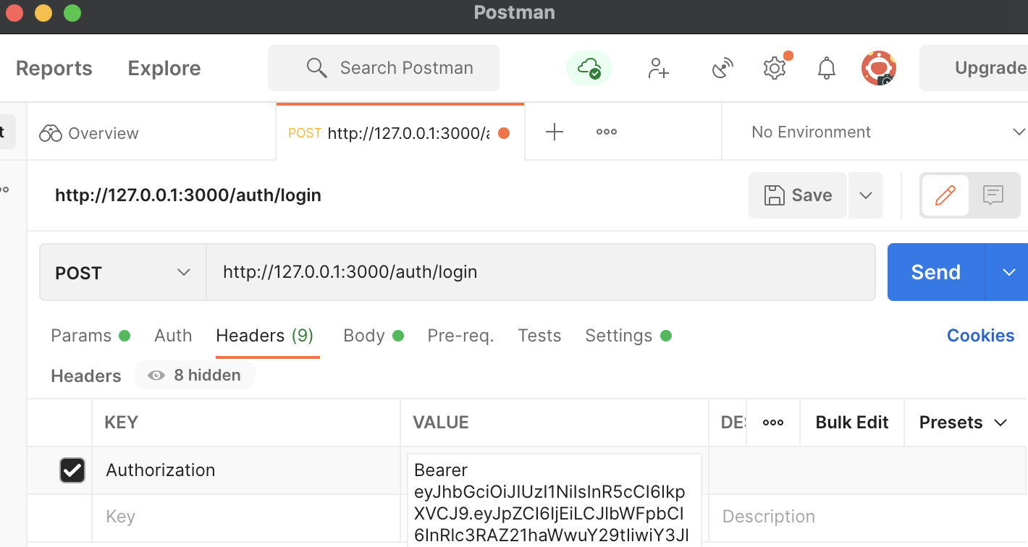Click the Authorization key cell
Image resolution: width=1028 pixels, height=547 pixels.
click(x=246, y=470)
